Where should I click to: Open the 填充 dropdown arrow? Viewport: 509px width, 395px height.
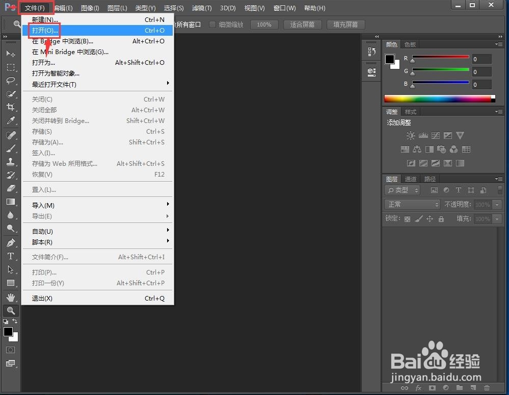(x=497, y=219)
